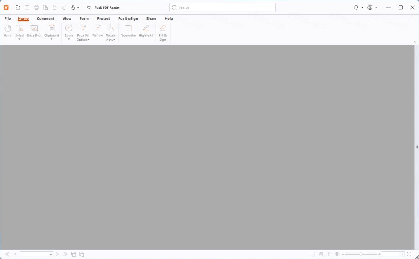
Task: Open the File menu
Action: coord(7,18)
